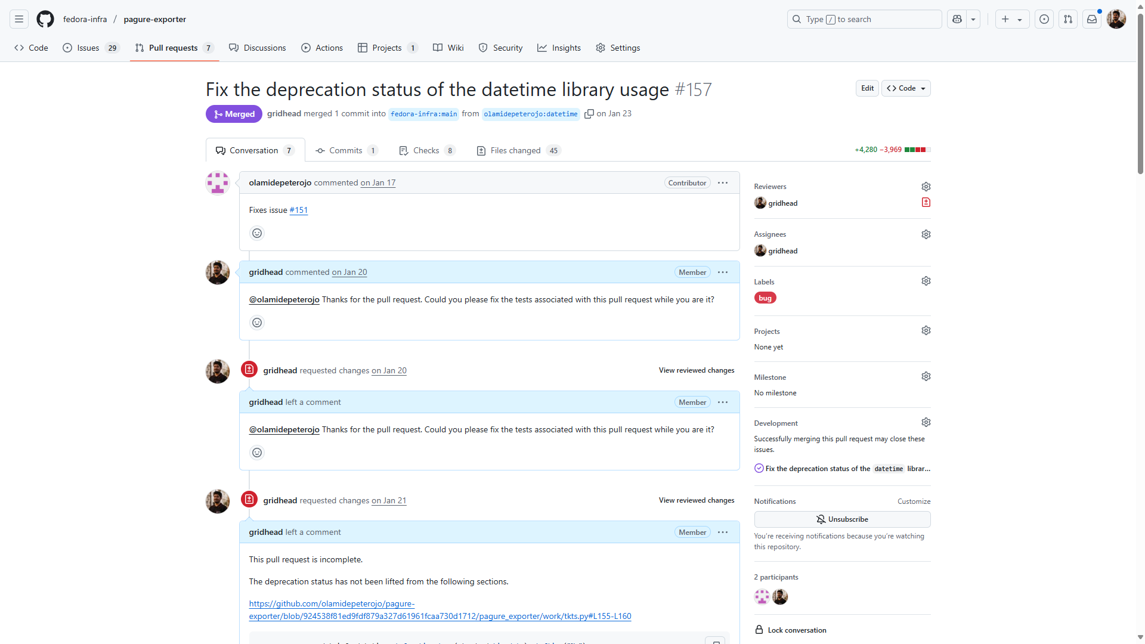1145x644 pixels.
Task: Edit development linked issues via gear icon
Action: click(926, 422)
